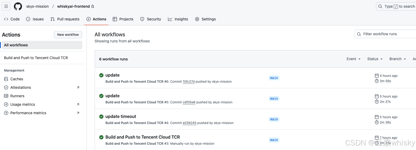Click main branch label for run #3
Image resolution: width=416 pixels, height=150 pixels.
point(274,140)
